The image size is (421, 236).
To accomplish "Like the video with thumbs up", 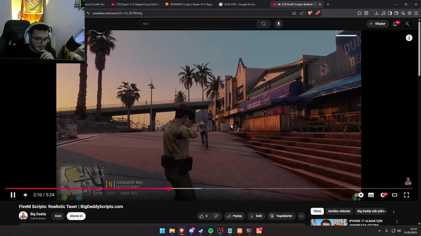I will [x=204, y=216].
